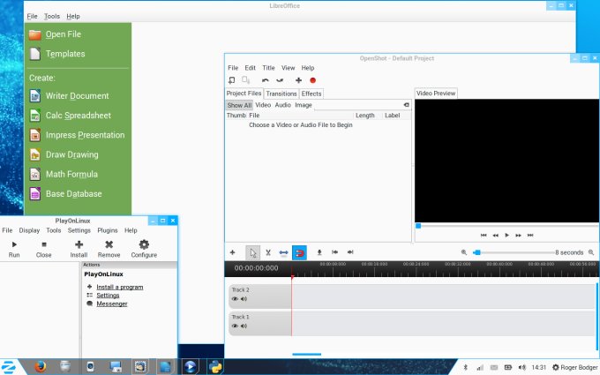Select the arrow pointer tool

point(253,252)
